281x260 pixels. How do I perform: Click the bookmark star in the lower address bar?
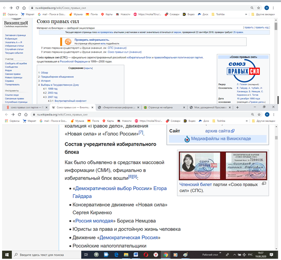click(x=259, y=114)
